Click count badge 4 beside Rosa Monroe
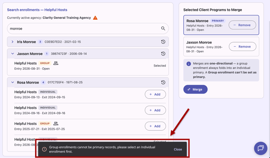Screen dimensions: 270x158 [43, 82]
